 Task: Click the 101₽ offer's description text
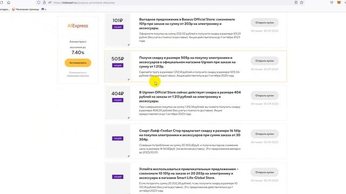point(190,37)
